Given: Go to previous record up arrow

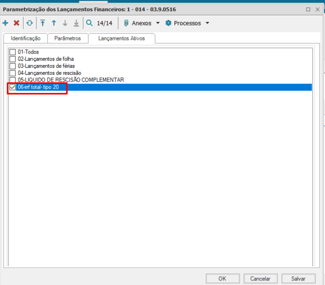Looking at the screenshot, I should (54, 23).
